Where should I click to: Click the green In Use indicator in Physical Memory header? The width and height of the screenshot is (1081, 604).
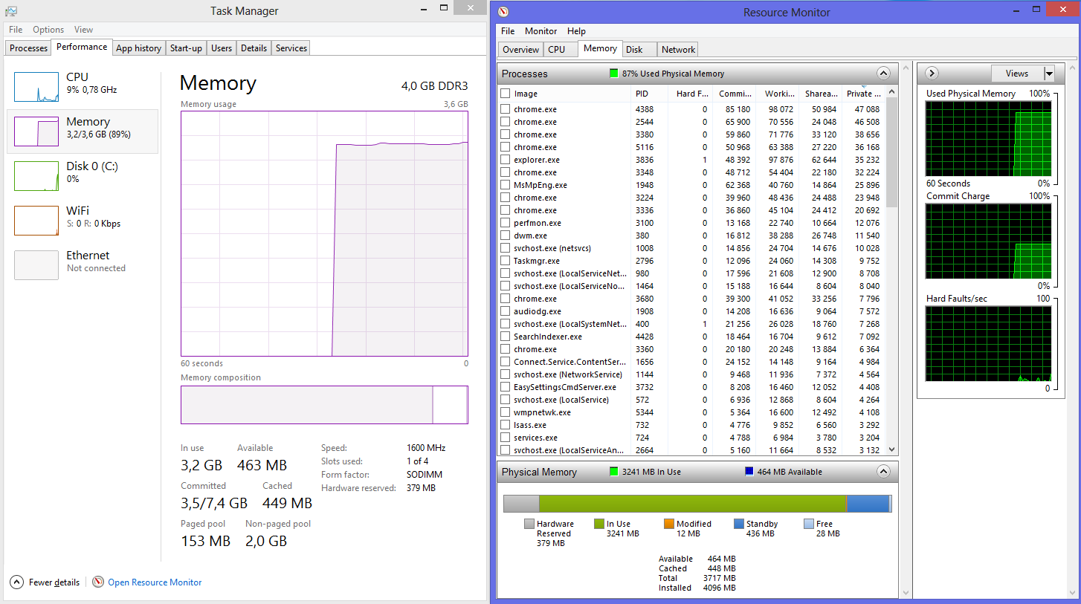click(613, 472)
